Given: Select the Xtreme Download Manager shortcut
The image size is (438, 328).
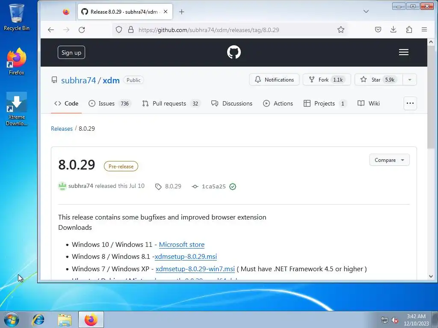Looking at the screenshot, I should click(17, 109).
